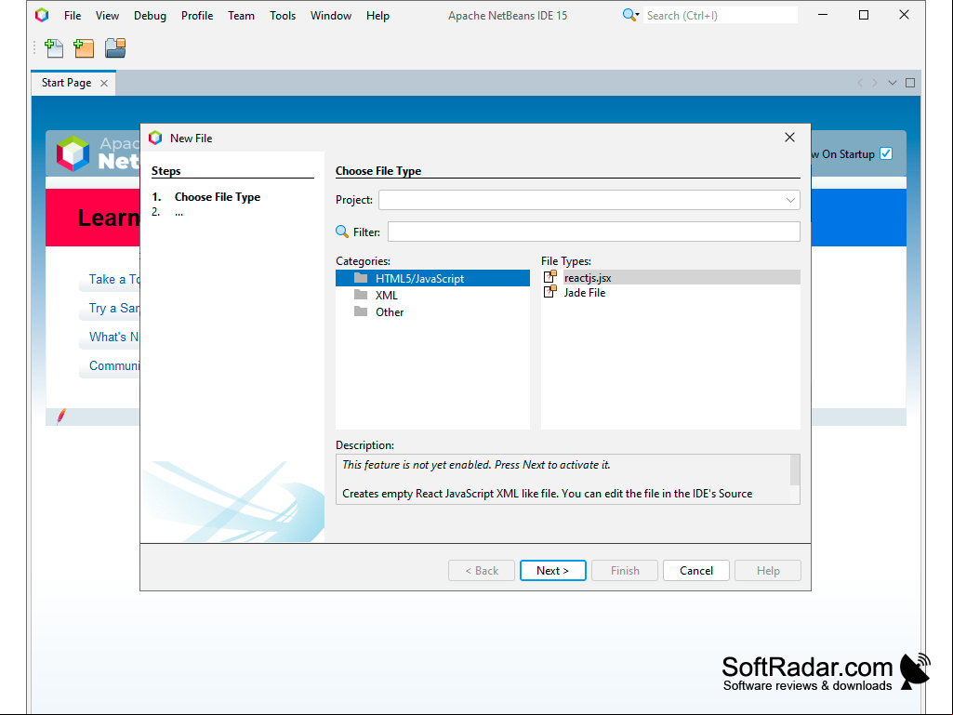Click scroll documents right arrow in tab bar

[x=875, y=83]
